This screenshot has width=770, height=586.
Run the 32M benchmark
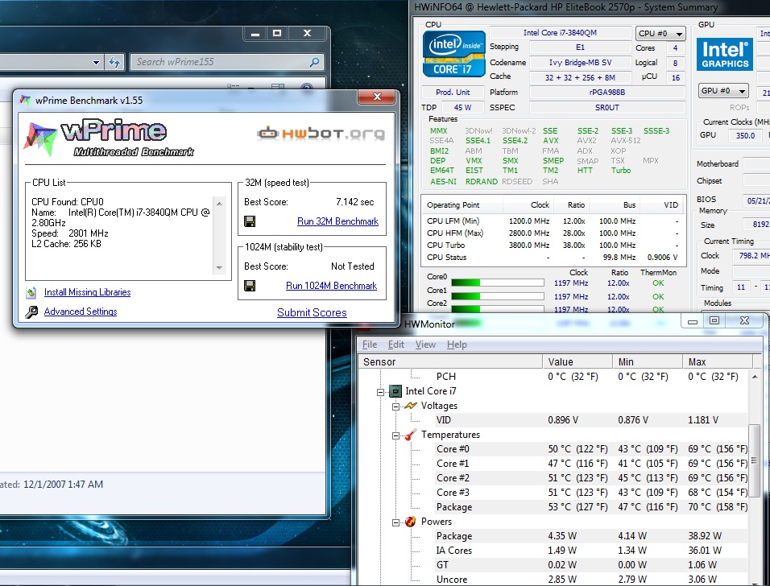click(x=337, y=221)
